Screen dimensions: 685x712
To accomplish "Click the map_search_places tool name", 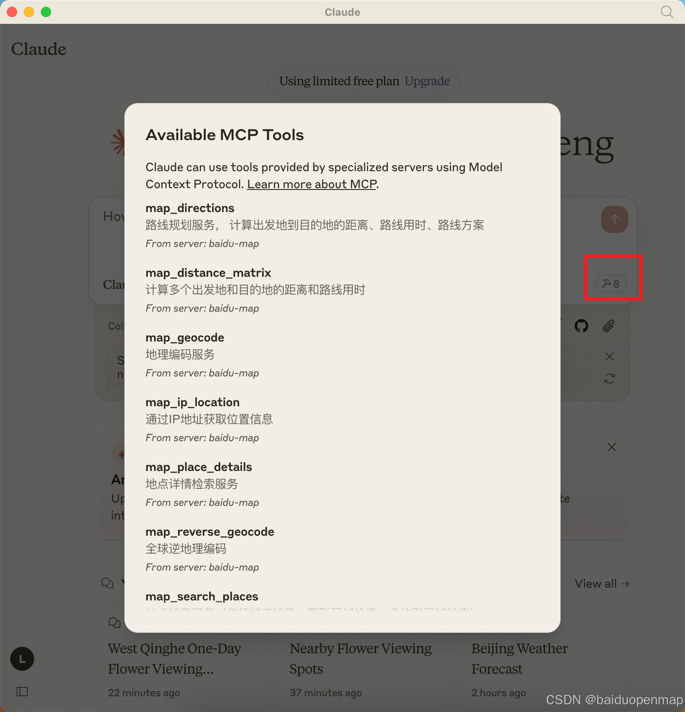I will point(202,596).
